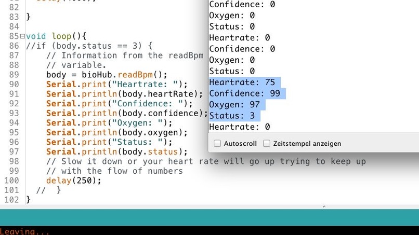Image resolution: width=419 pixels, height=235 pixels.
Task: Click the last 'Heartrate: 0' output line
Action: point(240,127)
